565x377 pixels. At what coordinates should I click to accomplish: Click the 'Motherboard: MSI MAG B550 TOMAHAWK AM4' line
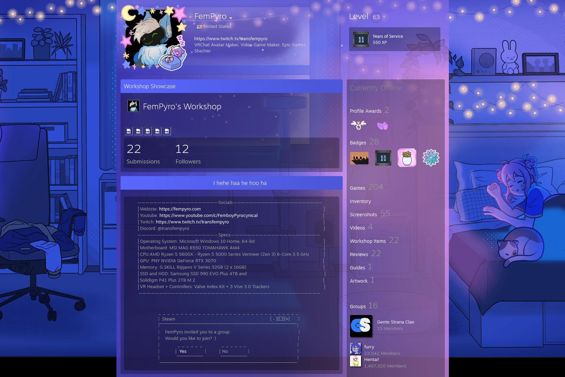[190, 248]
